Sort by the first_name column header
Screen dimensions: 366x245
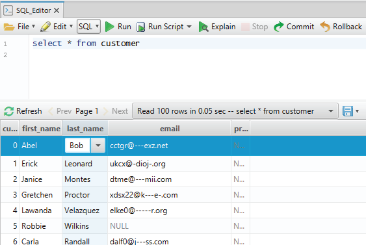tap(41, 129)
